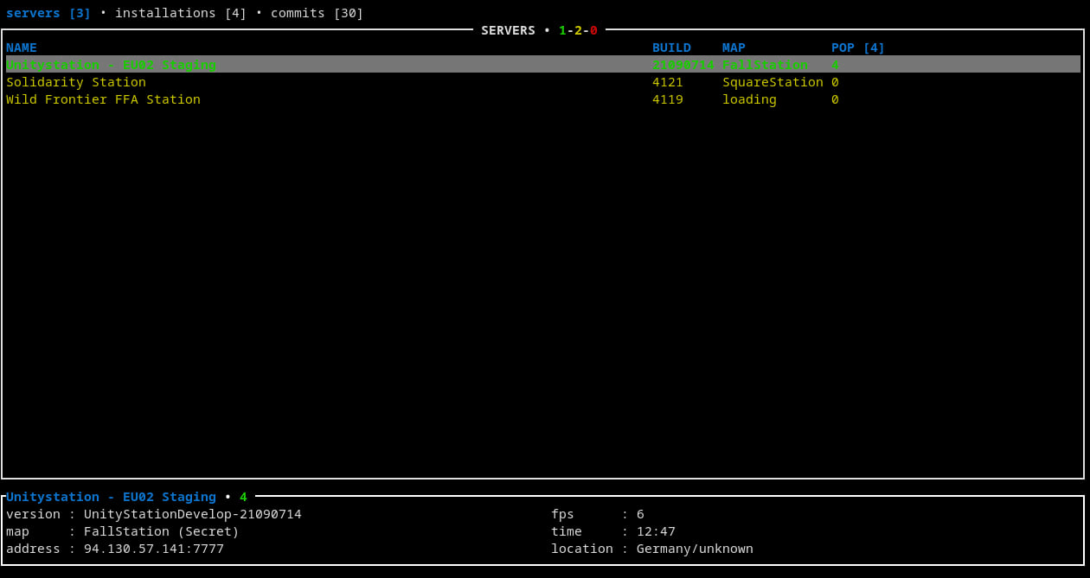
Task: Click the FallStation map cell in the list
Action: 765,65
